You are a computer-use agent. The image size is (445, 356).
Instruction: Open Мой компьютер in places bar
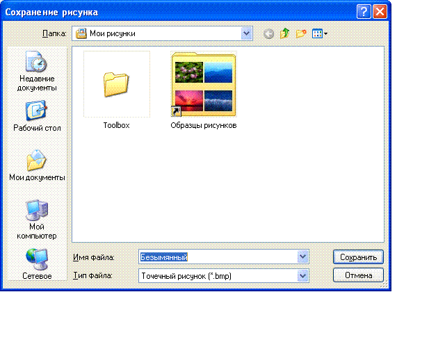(x=37, y=220)
